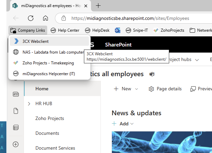Go to browser home page icon
This screenshot has width=212, height=153.
click(46, 18)
